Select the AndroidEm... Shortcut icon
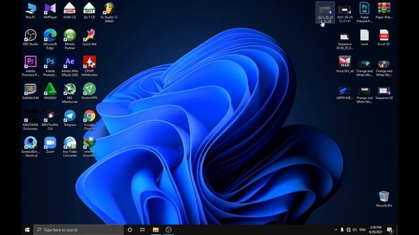Screen dimensions: 419x235 pos(31,146)
